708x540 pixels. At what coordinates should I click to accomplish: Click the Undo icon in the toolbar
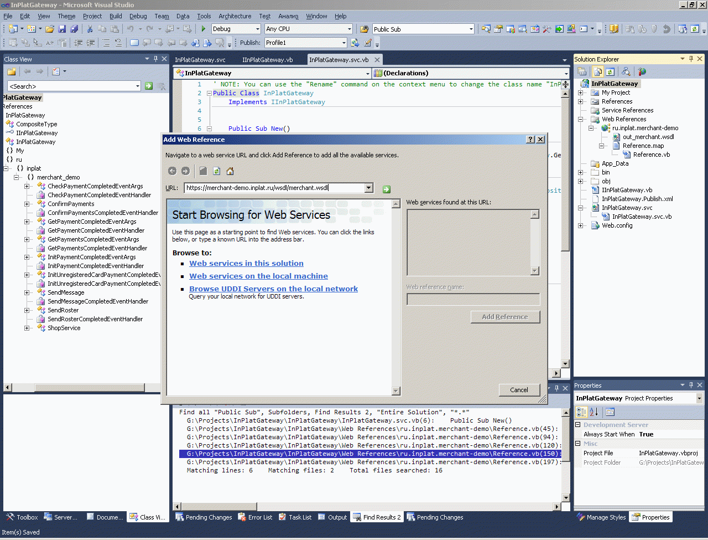coord(130,29)
